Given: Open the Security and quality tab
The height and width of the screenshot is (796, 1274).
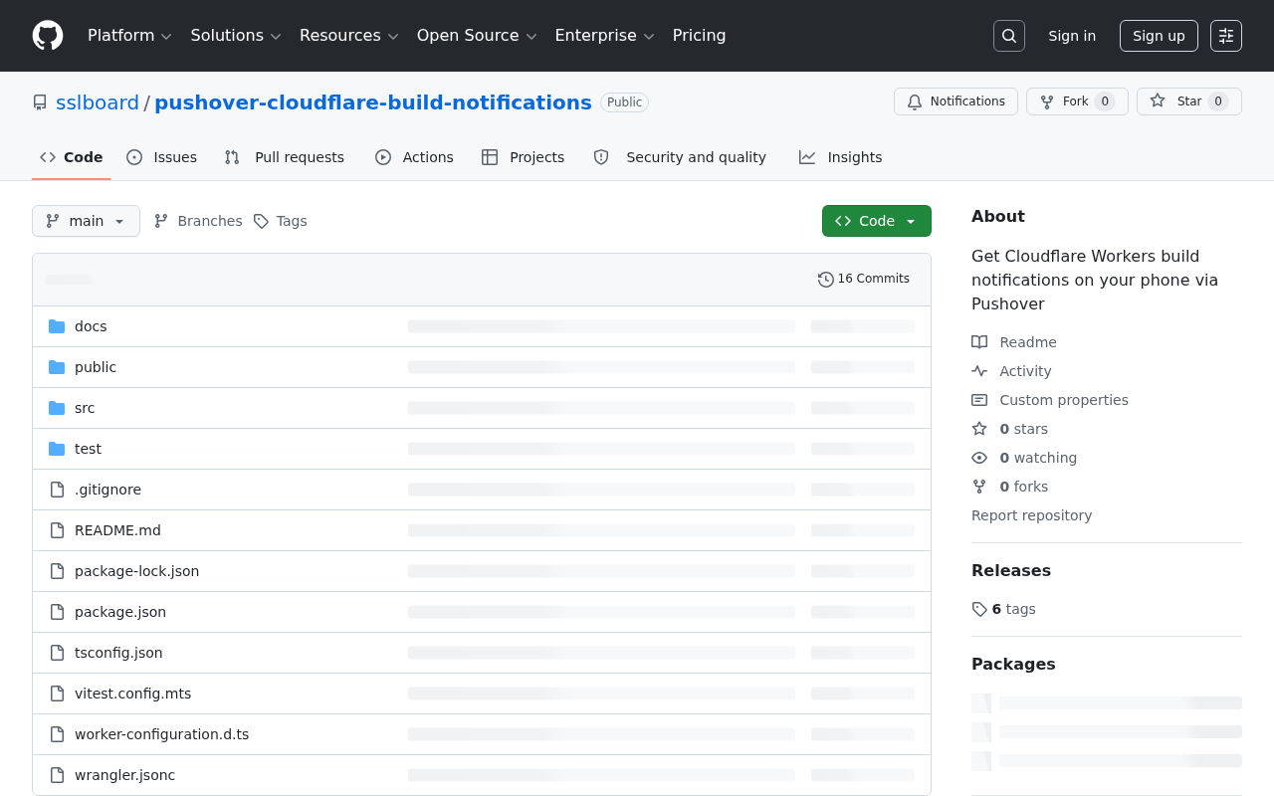Looking at the screenshot, I should click(681, 157).
